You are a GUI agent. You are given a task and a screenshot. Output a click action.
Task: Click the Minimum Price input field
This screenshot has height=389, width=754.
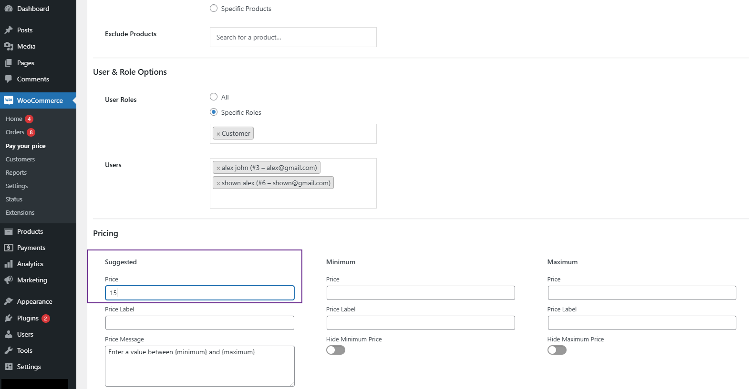(x=421, y=293)
